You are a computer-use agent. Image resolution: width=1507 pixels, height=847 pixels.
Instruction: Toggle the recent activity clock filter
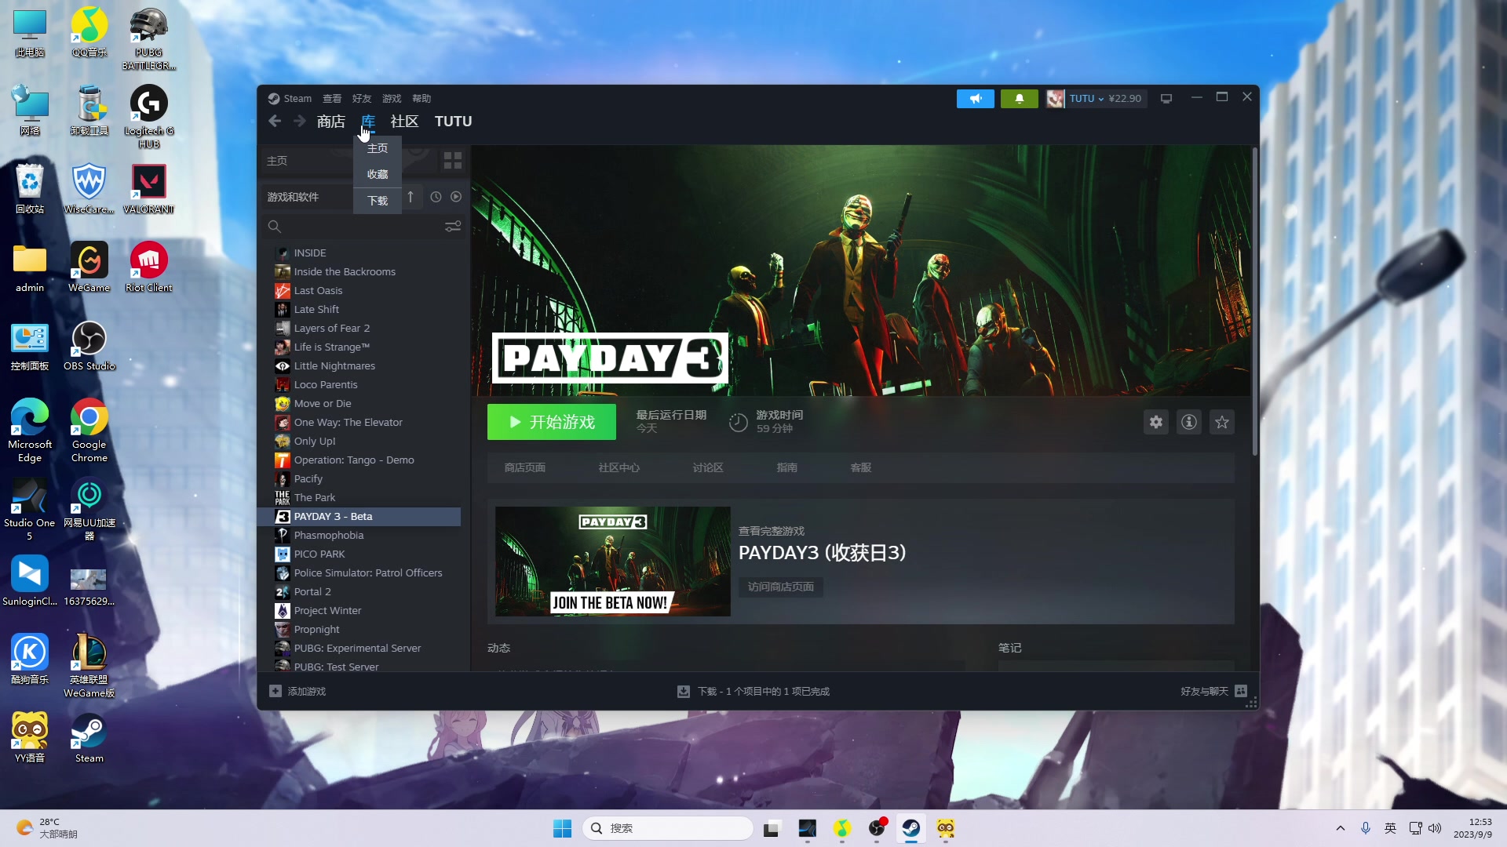(436, 197)
